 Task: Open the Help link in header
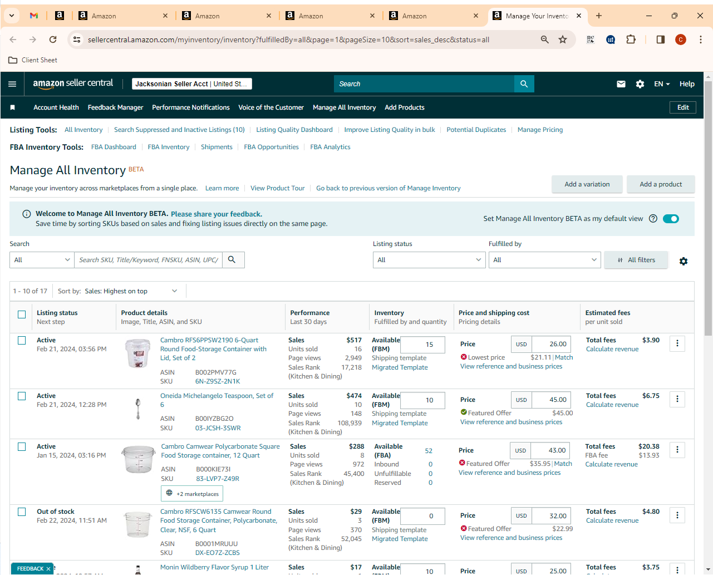pyautogui.click(x=687, y=84)
